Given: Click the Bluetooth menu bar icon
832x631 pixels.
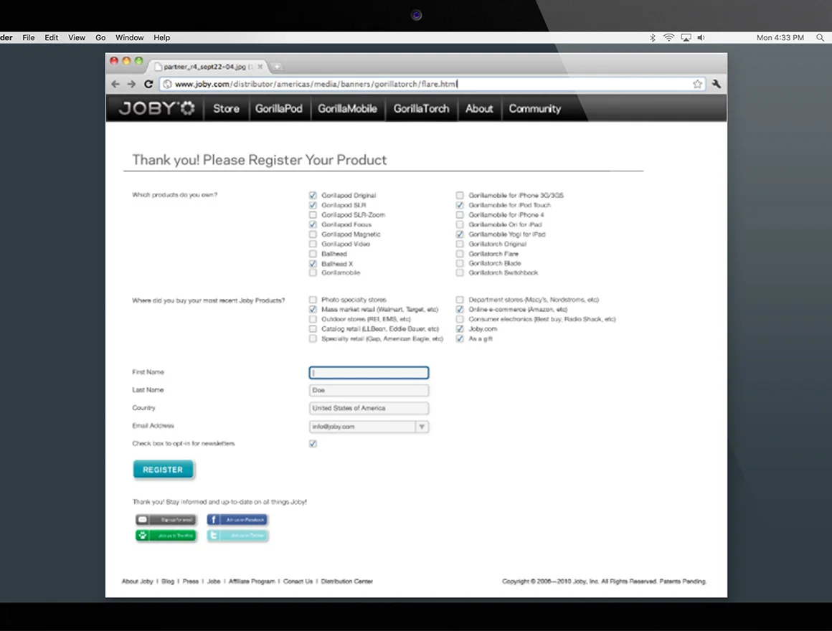Looking at the screenshot, I should pyautogui.click(x=653, y=38).
